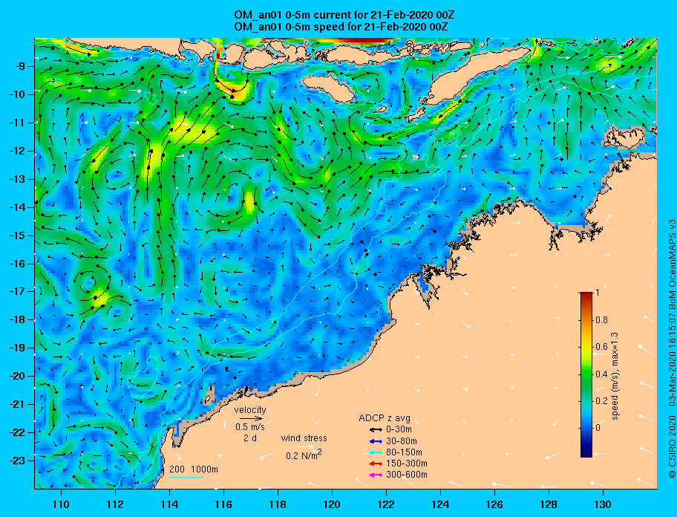This screenshot has width=677, height=517.
Task: Click the longitude axis label '110'
Action: [61, 504]
